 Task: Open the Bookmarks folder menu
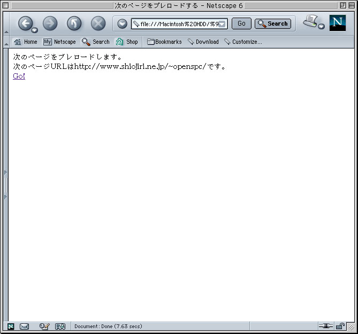(164, 42)
